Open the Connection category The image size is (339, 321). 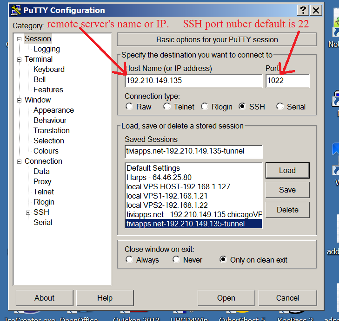pyautogui.click(x=43, y=161)
